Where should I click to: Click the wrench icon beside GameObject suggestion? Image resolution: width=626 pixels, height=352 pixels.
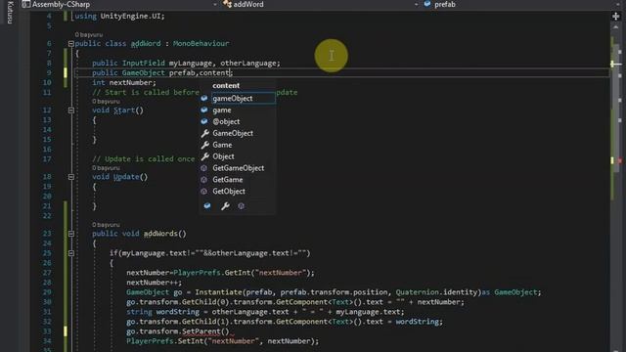[x=204, y=133]
